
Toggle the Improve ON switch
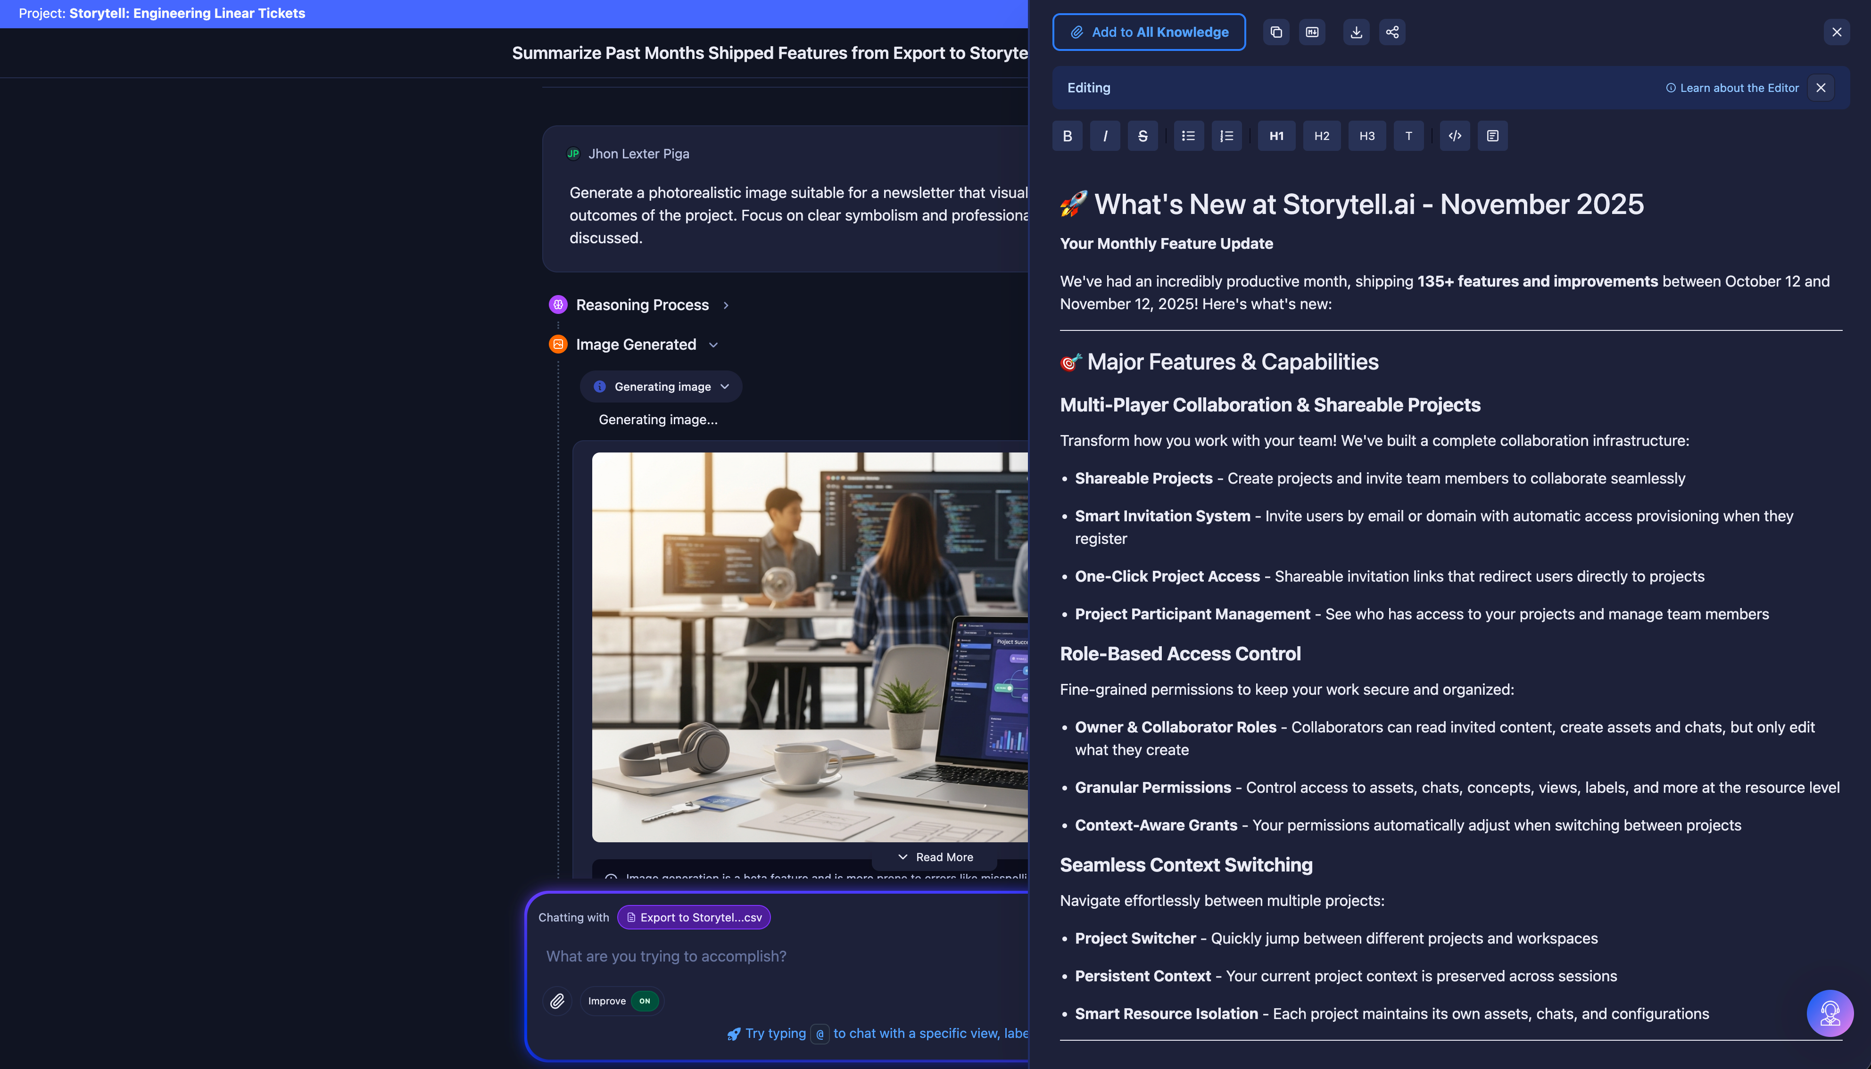(644, 1001)
